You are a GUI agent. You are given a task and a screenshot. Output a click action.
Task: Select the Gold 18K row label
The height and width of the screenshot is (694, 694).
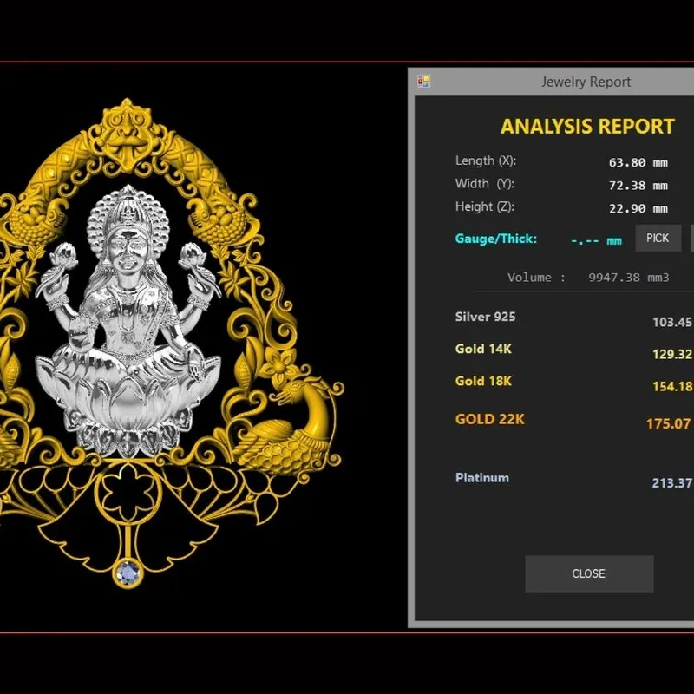[x=483, y=381]
